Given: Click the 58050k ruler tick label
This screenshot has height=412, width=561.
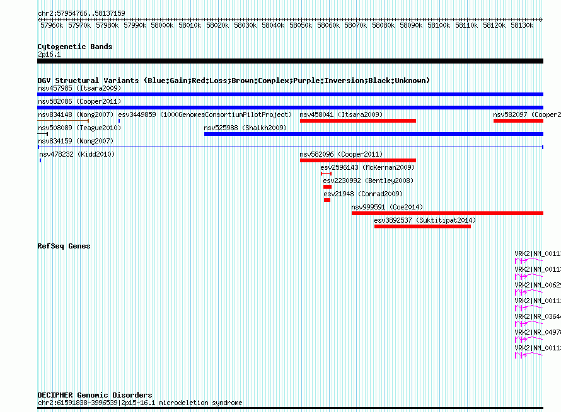Looking at the screenshot, I should [301, 25].
